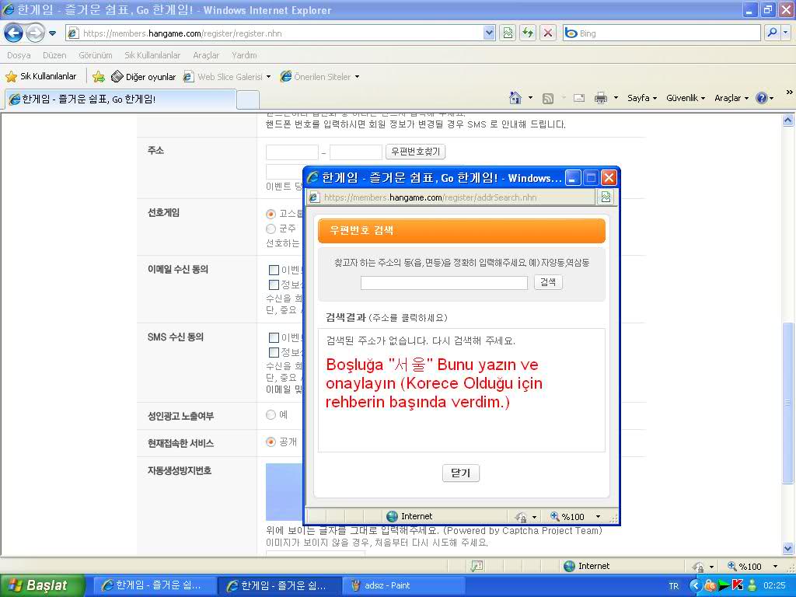The width and height of the screenshot is (796, 597).
Task: Open the search provider dropdown arrow
Action: click(x=786, y=33)
